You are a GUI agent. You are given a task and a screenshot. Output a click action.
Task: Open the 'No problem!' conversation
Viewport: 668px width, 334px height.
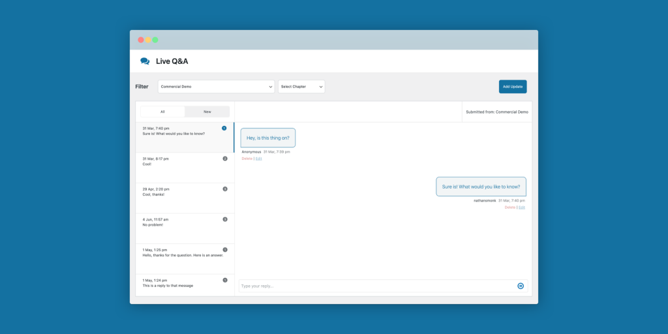(x=185, y=228)
